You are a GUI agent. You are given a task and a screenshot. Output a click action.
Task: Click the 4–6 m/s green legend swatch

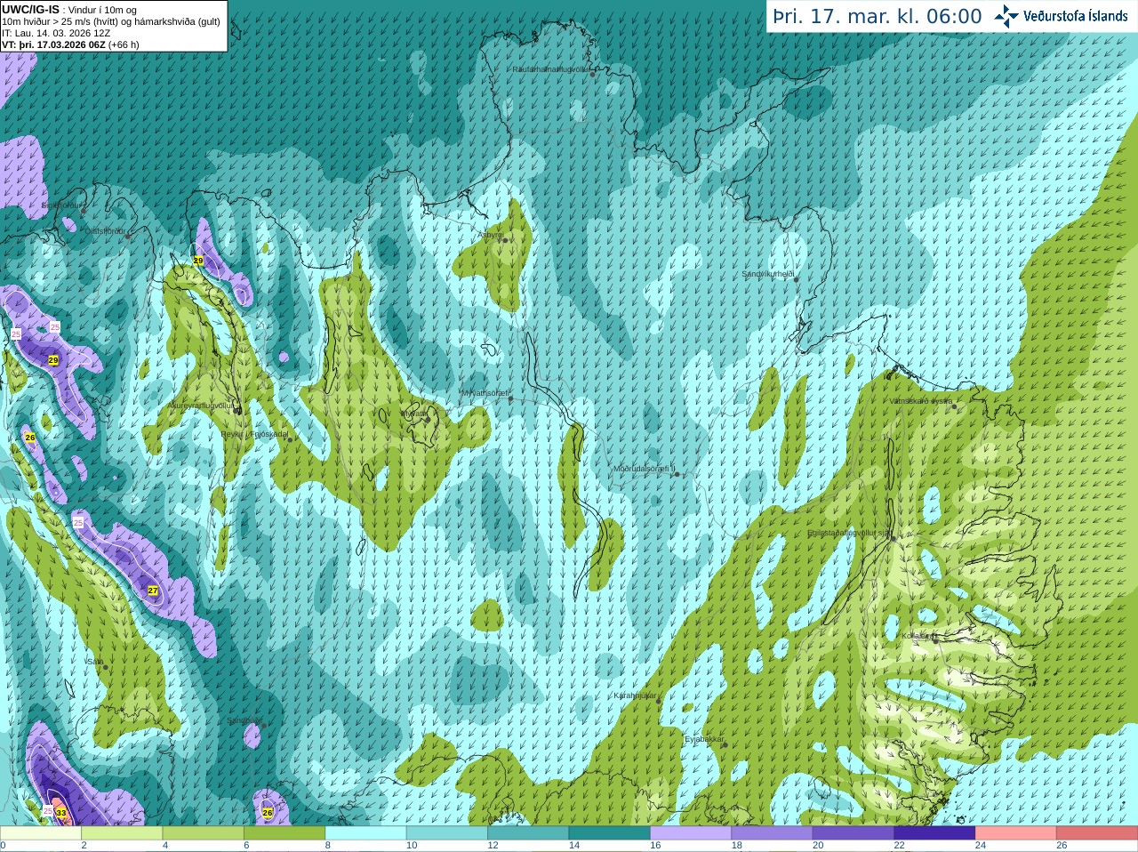pos(204,833)
